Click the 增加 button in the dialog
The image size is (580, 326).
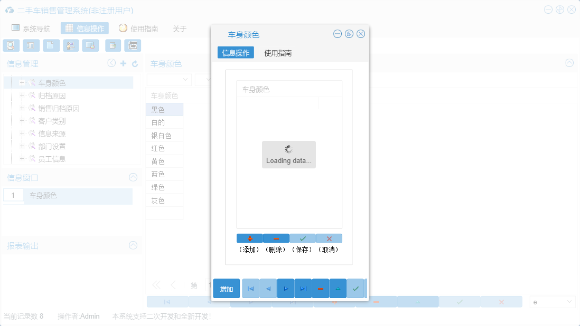[226, 289]
